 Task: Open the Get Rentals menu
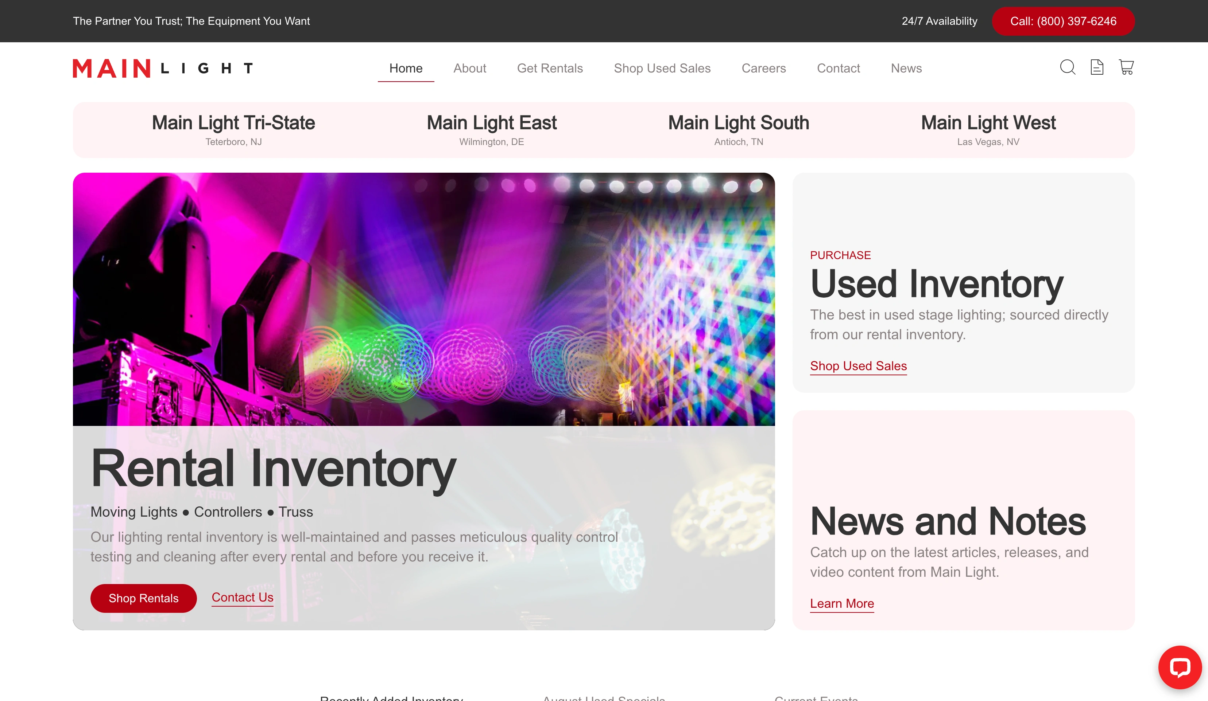(x=550, y=68)
